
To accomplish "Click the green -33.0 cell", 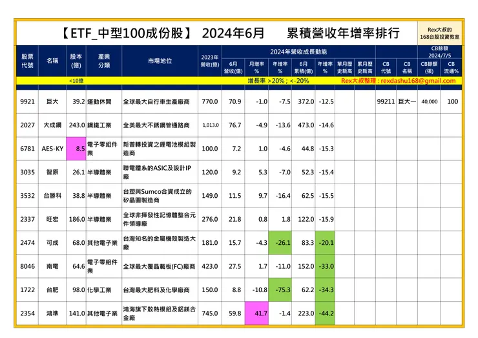I will pos(325,266).
